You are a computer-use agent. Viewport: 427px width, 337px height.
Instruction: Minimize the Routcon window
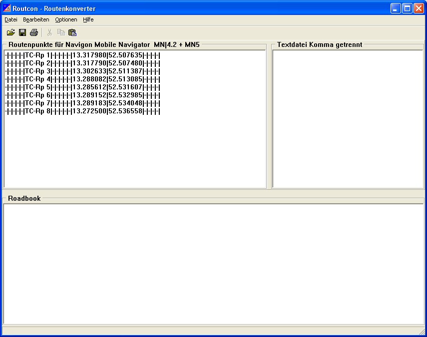pos(396,8)
